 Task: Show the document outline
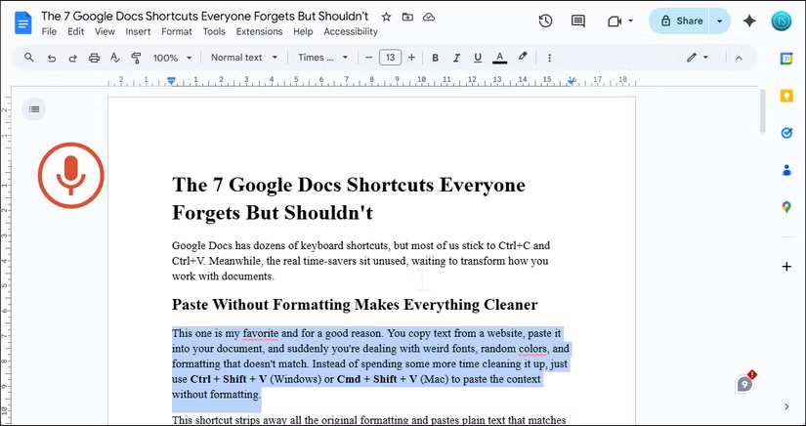[34, 108]
